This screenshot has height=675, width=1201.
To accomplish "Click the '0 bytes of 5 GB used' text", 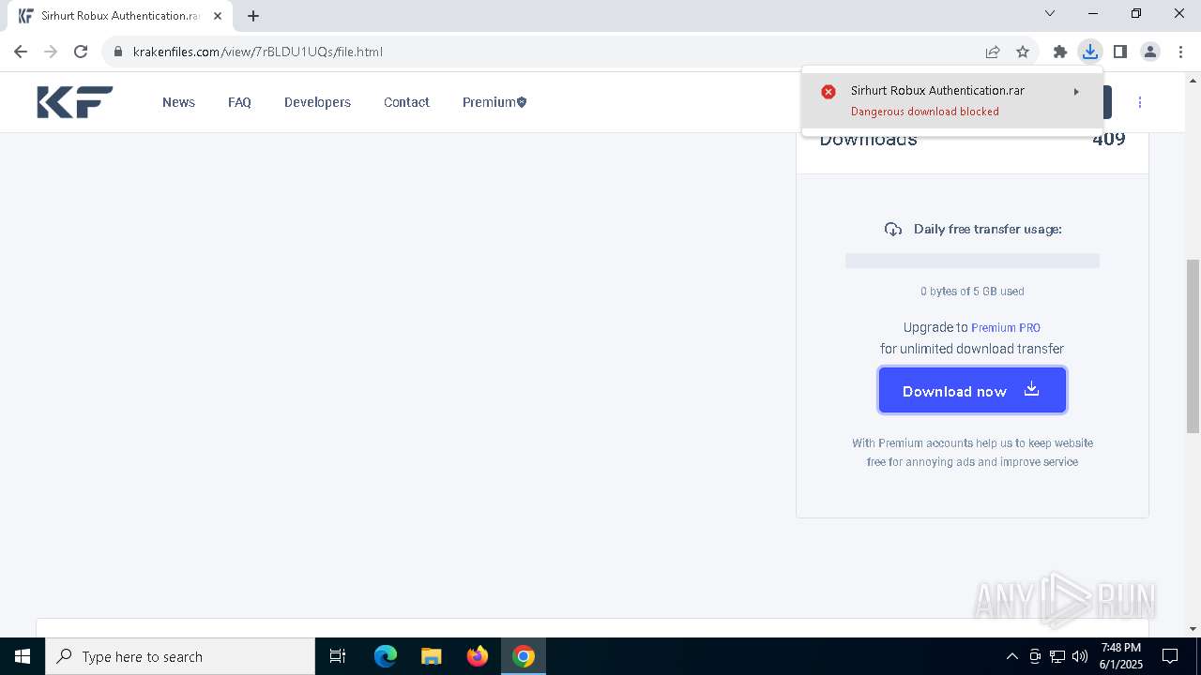I will 972,292.
